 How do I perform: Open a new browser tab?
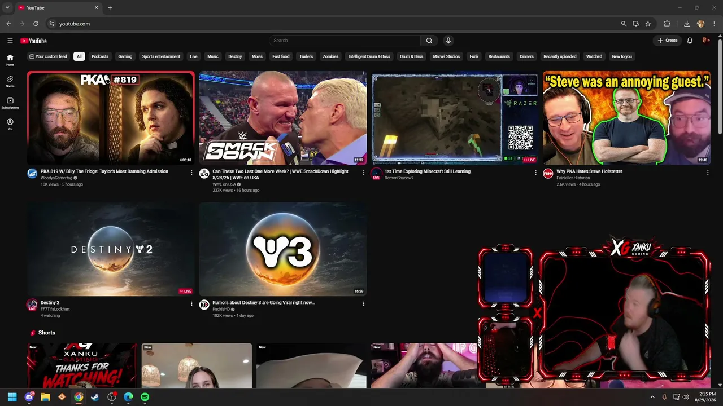pos(110,8)
